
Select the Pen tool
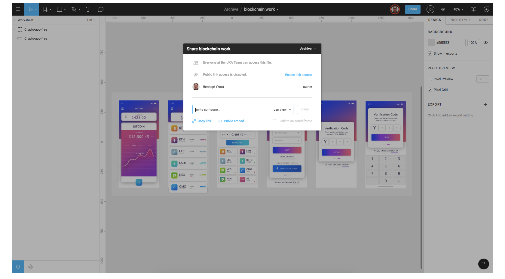[x=74, y=9]
